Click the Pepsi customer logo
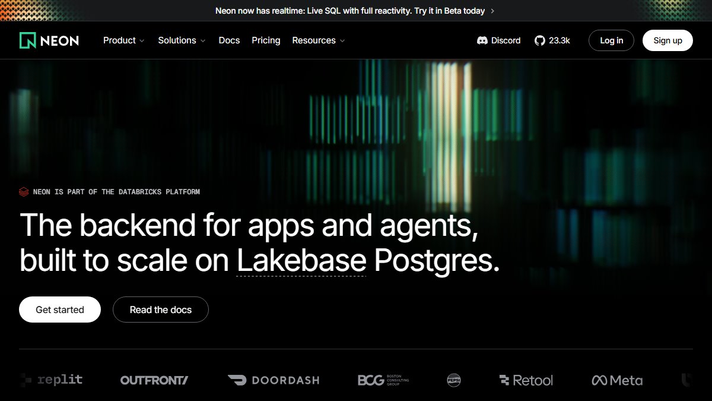 coord(454,380)
